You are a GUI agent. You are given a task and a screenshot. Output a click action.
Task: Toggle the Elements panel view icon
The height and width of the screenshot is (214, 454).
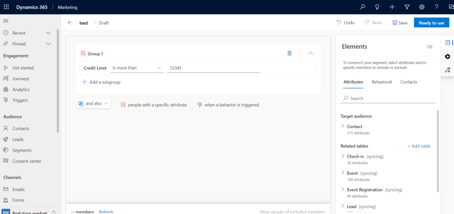(x=430, y=47)
